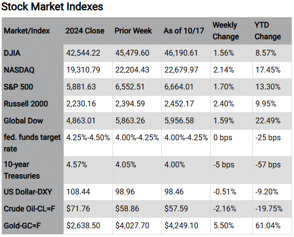The height and width of the screenshot is (237, 294).
Task: Select the Prior Week column header
Action: pyautogui.click(x=133, y=30)
